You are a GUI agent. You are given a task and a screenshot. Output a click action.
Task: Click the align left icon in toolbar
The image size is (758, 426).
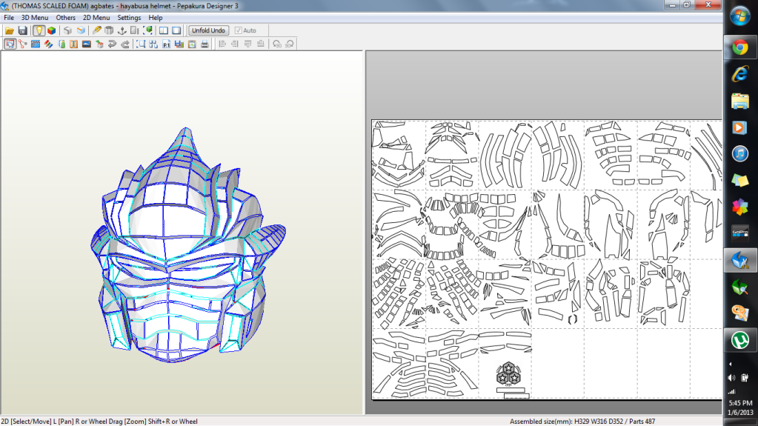pos(222,44)
